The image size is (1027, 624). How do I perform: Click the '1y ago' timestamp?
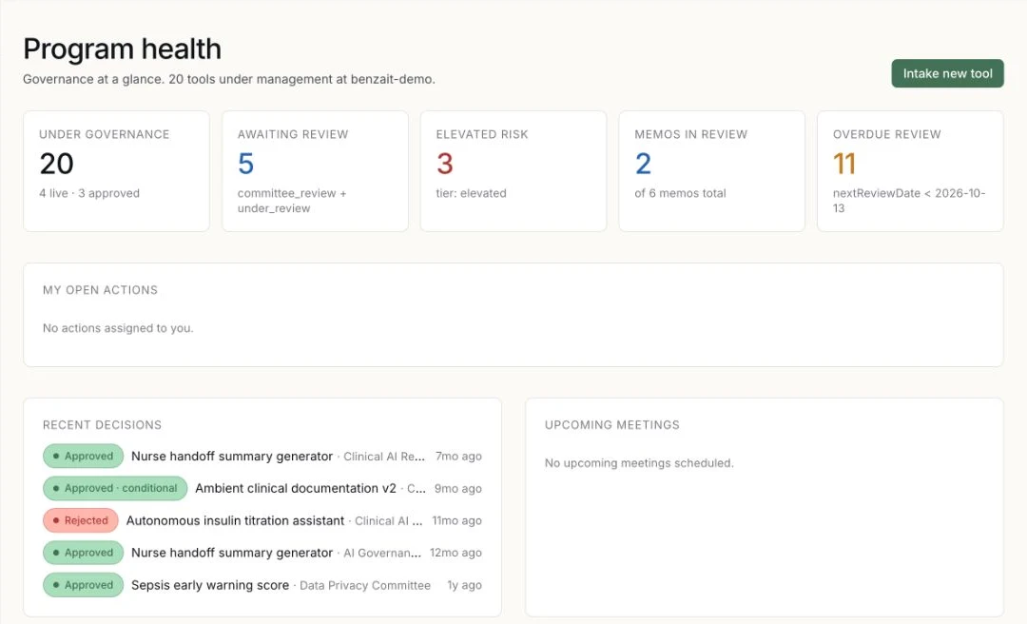coord(464,585)
